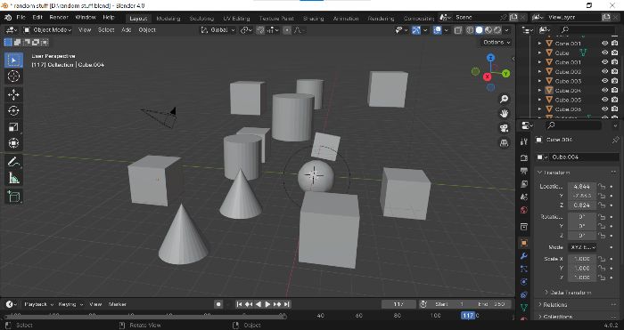The image size is (624, 330).
Task: Disable rendering for Cube.003 camera icon
Action: (614, 81)
